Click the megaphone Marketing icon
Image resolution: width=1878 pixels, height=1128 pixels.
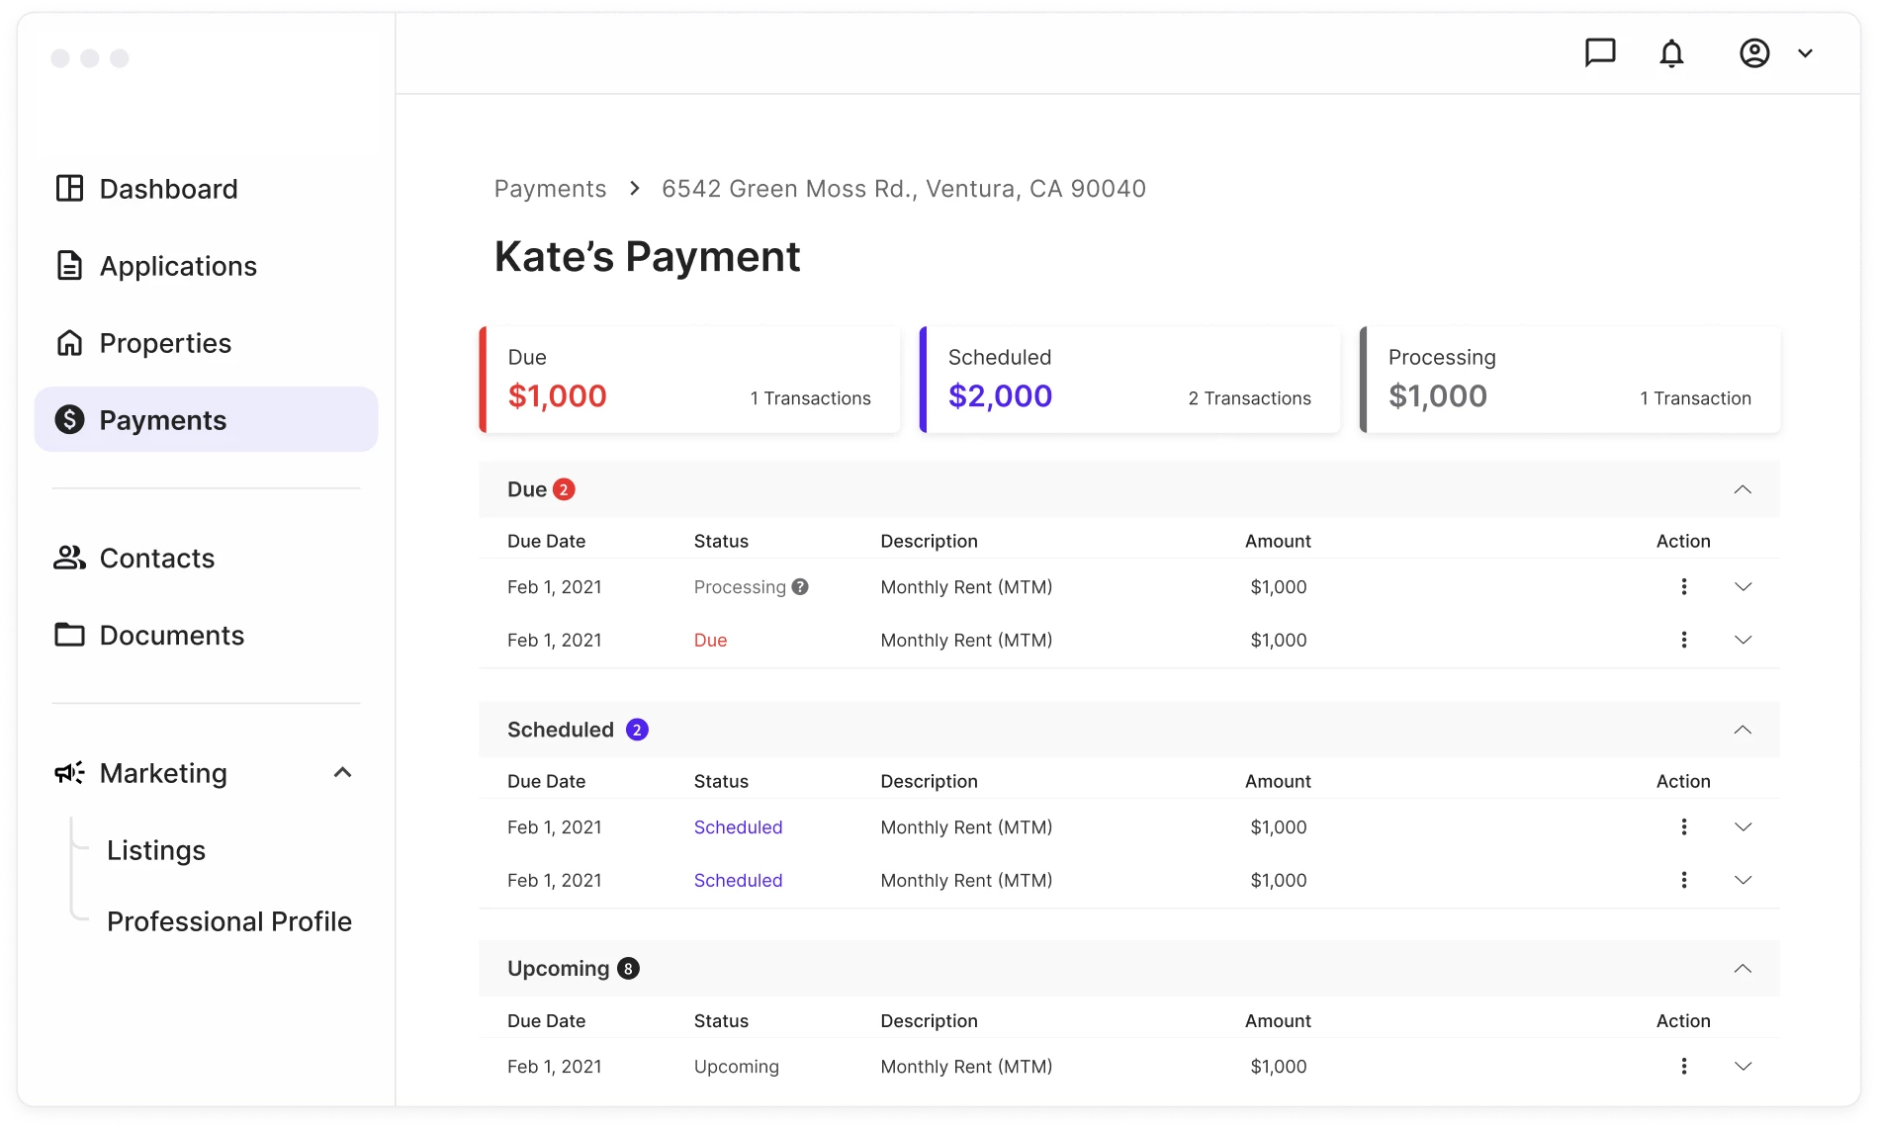tap(69, 773)
